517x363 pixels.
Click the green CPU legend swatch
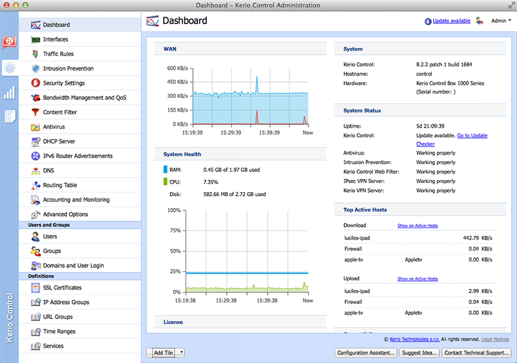[165, 182]
